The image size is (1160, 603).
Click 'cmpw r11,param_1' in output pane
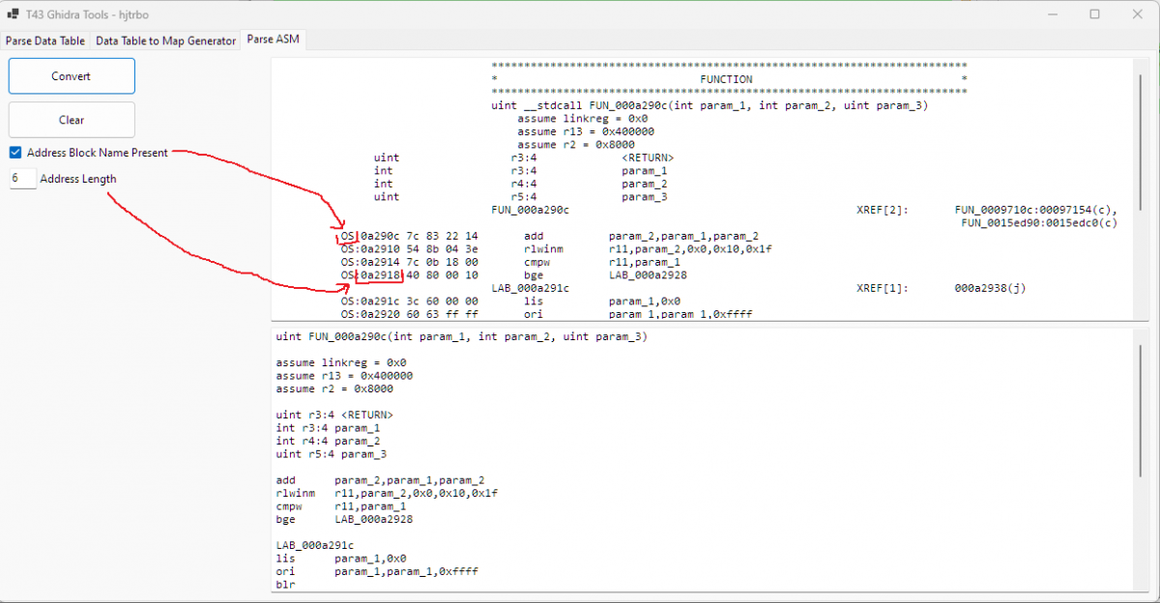pyautogui.click(x=341, y=506)
